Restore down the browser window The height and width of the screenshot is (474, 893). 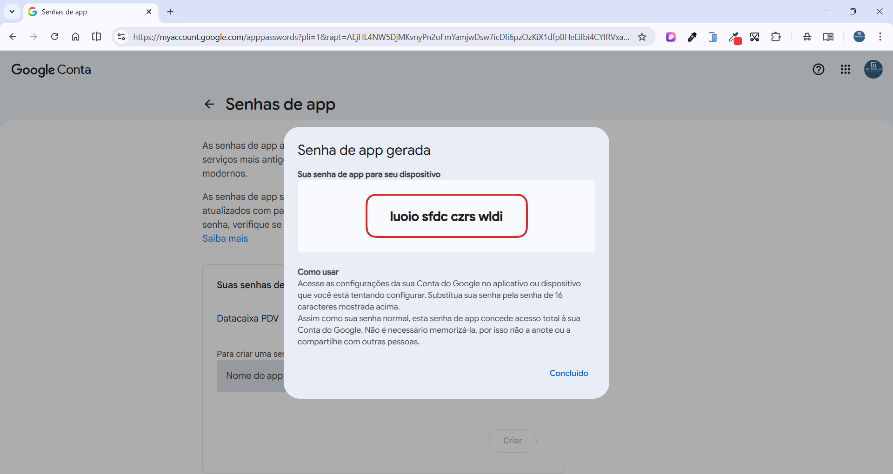[x=853, y=12]
